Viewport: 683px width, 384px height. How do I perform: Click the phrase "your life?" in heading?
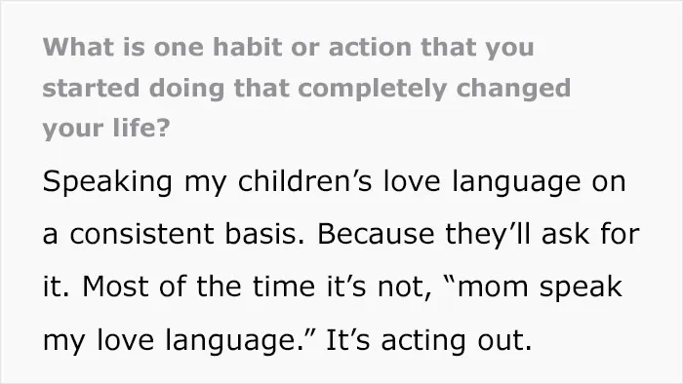(x=105, y=128)
